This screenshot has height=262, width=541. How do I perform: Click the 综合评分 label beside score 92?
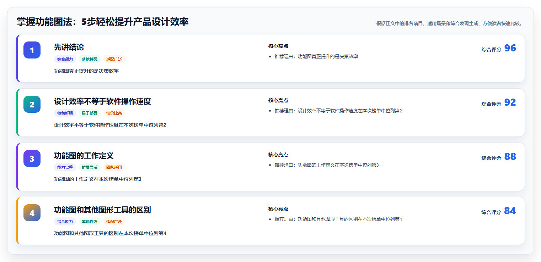(491, 104)
